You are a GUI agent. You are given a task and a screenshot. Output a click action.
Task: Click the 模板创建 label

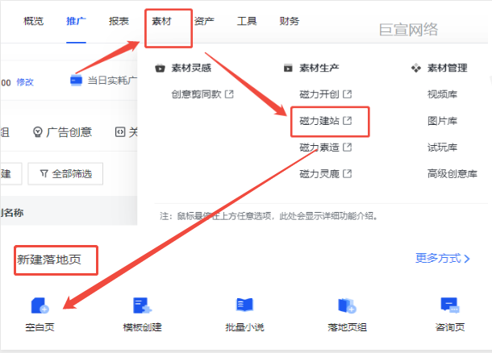click(x=143, y=327)
